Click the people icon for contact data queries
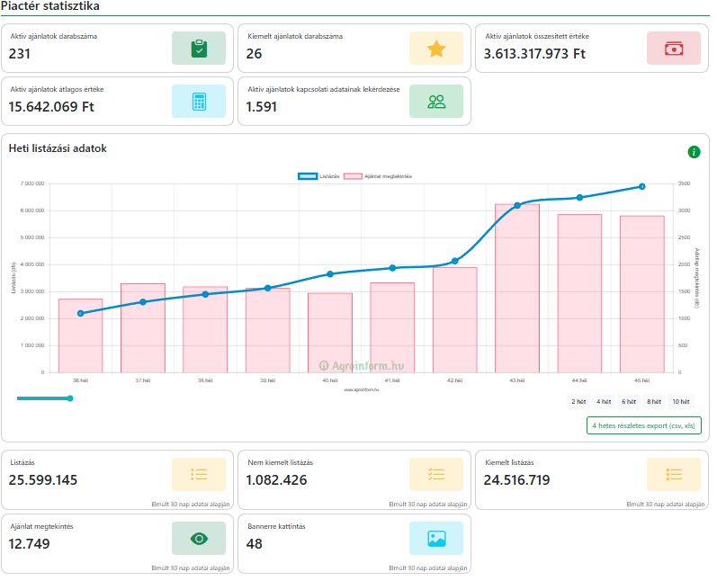The height and width of the screenshot is (581, 717). point(436,102)
